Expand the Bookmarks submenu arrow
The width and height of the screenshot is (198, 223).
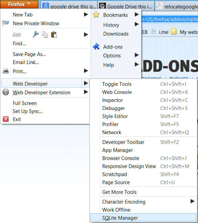[x=137, y=14]
